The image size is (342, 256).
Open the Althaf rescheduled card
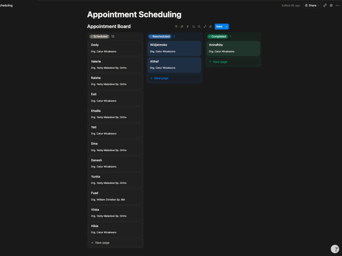[174, 65]
